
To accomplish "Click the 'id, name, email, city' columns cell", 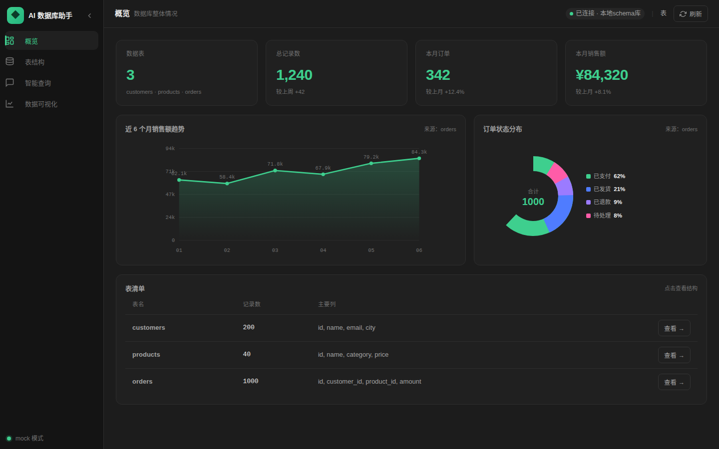I will [x=347, y=328].
